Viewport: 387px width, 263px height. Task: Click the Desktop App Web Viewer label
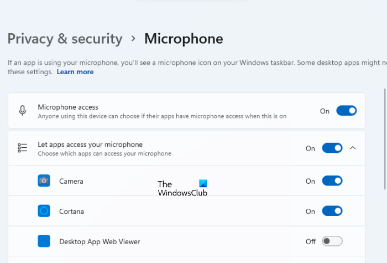[100, 241]
